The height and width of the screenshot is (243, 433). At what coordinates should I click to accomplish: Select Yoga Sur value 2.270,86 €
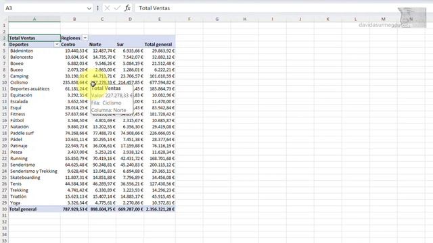click(x=133, y=202)
